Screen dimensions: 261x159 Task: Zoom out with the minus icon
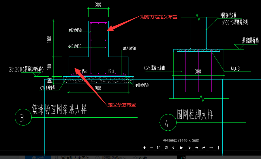pos(152,148)
